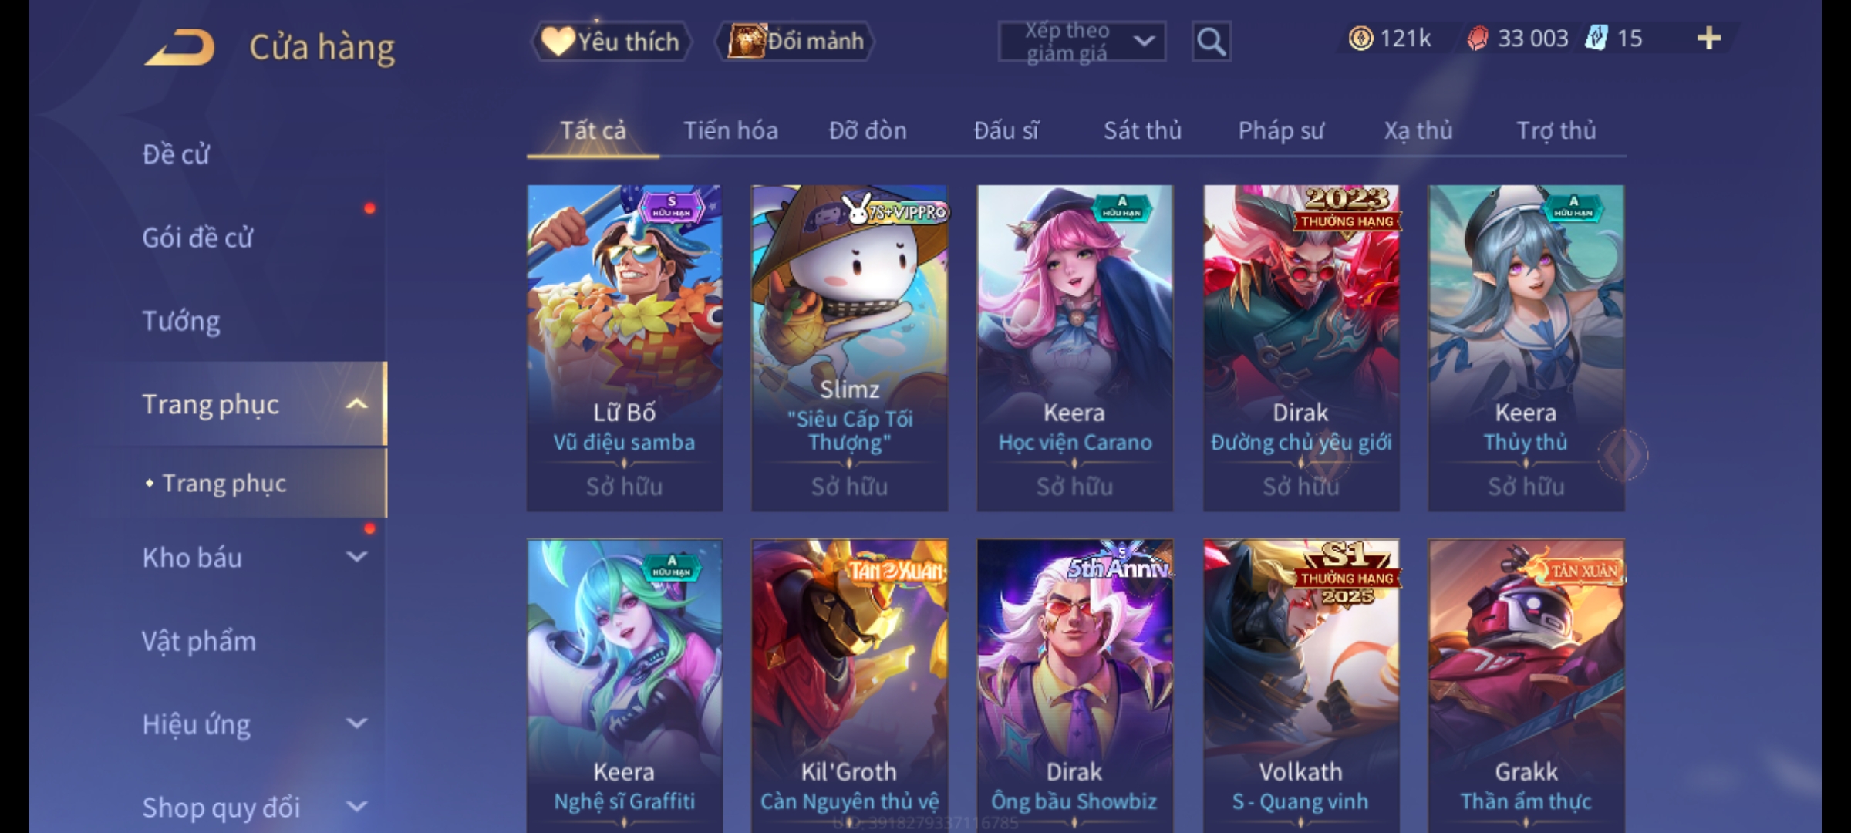
Task: Click the golden back arrow icon
Action: (x=180, y=48)
